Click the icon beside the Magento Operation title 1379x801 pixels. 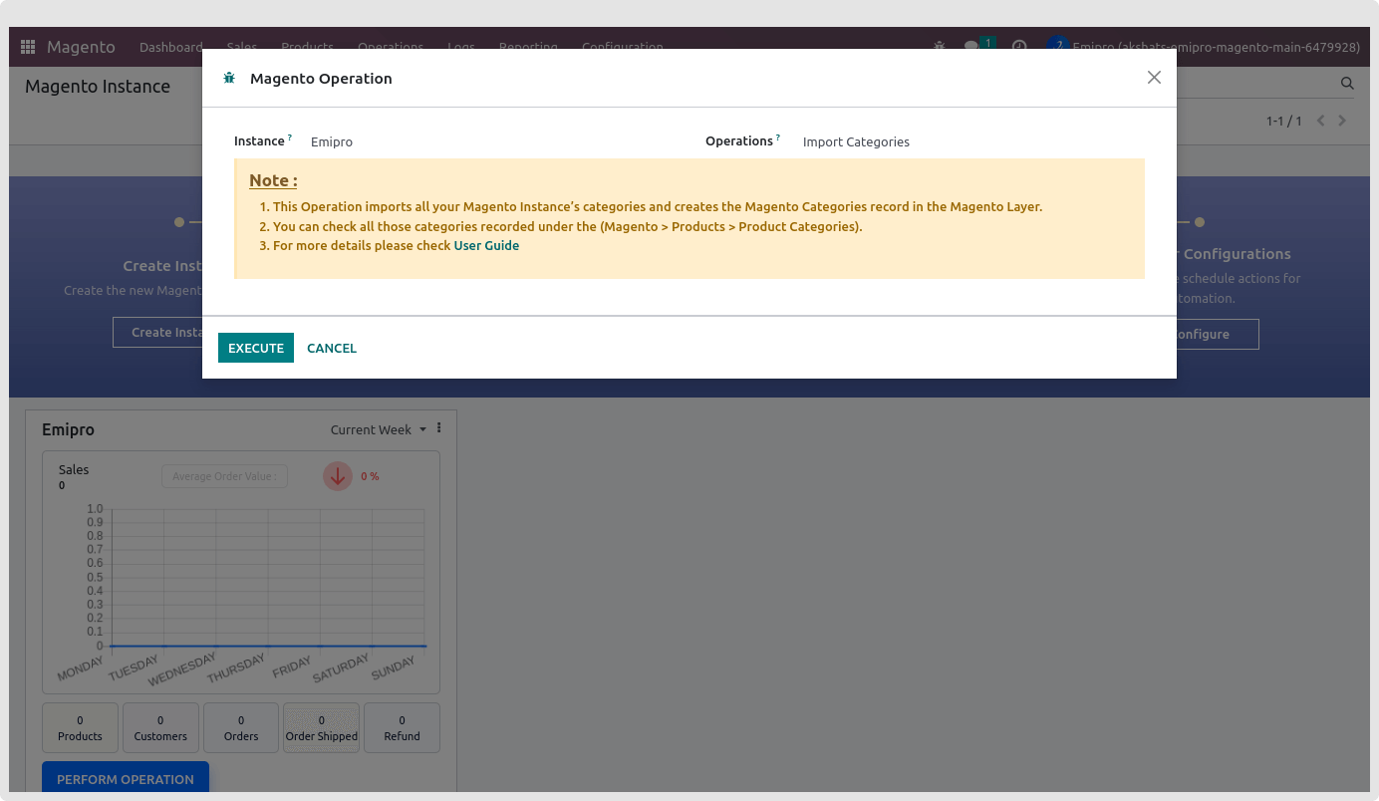[x=229, y=77]
